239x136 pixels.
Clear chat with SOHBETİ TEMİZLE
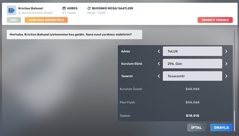click(x=215, y=20)
